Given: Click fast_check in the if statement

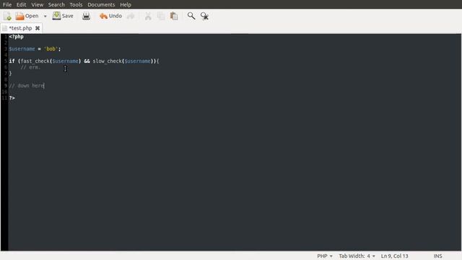Looking at the screenshot, I should click(x=35, y=61).
